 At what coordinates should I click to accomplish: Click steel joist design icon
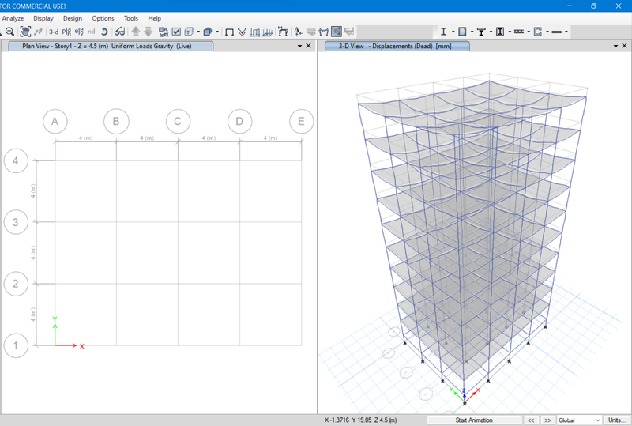(519, 32)
